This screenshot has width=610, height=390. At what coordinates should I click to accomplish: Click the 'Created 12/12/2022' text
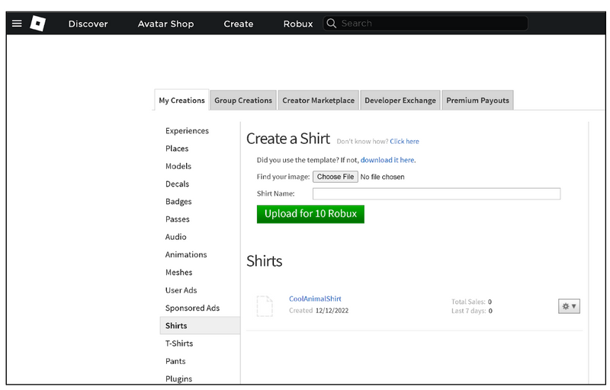319,311
